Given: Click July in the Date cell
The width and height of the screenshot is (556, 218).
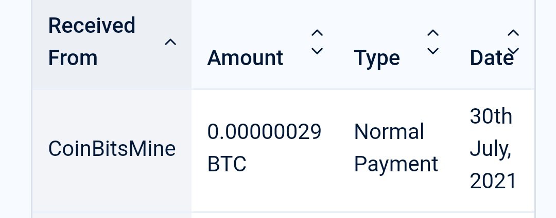Looking at the screenshot, I should tap(491, 149).
